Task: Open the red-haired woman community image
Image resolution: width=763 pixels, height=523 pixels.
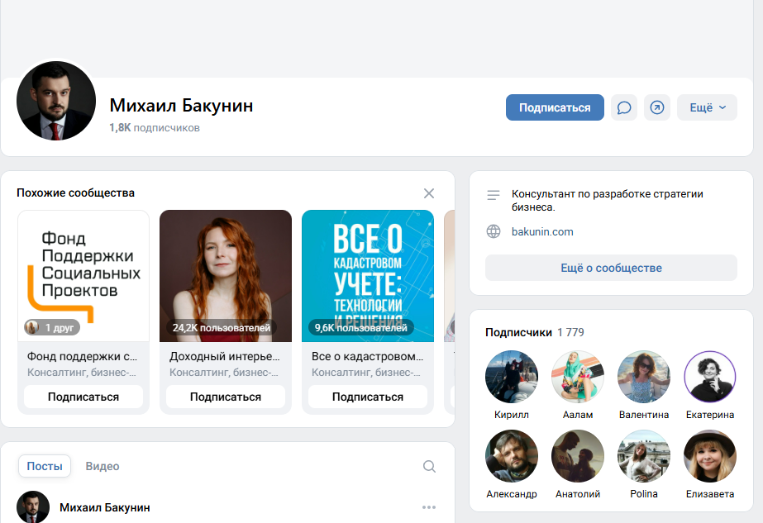Action: coord(226,276)
